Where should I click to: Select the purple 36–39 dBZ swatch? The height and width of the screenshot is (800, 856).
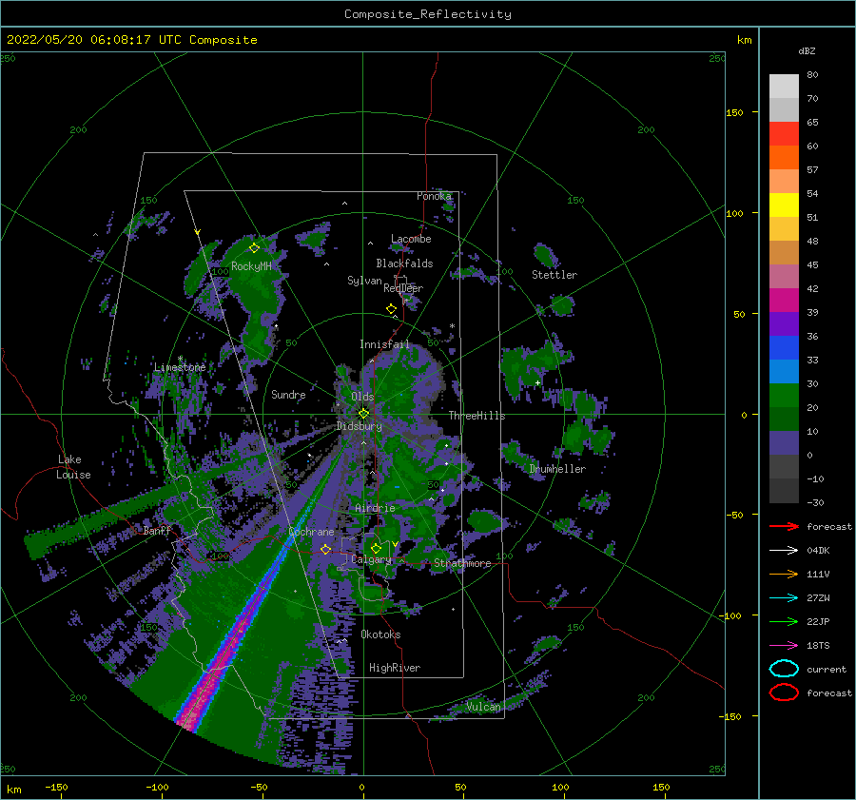[784, 323]
